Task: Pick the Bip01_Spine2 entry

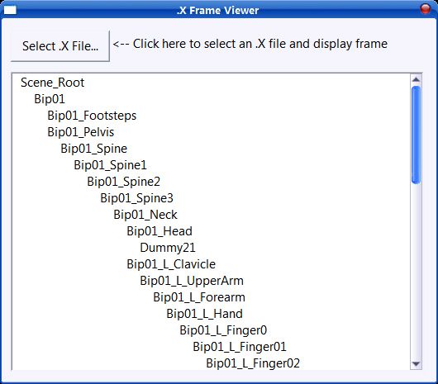Action: (x=123, y=182)
